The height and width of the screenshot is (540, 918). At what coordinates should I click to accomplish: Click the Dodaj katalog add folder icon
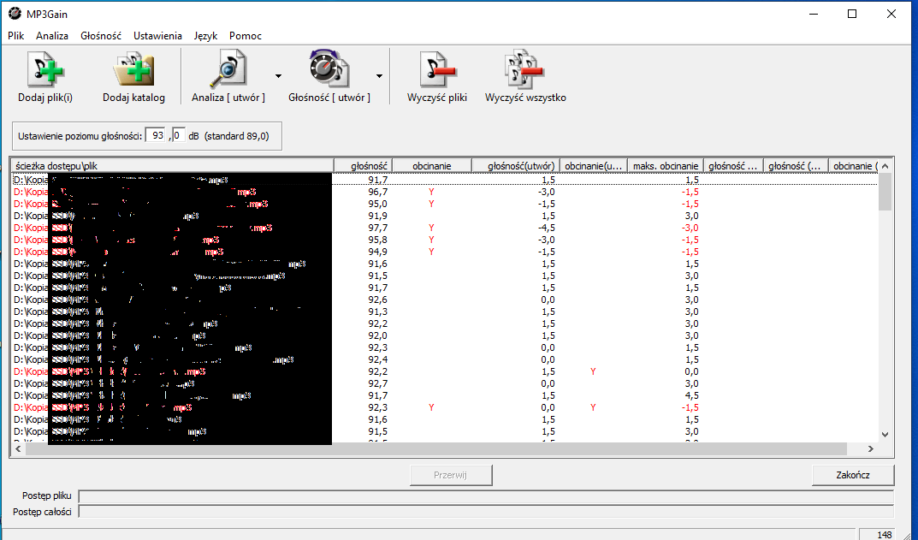[x=133, y=70]
